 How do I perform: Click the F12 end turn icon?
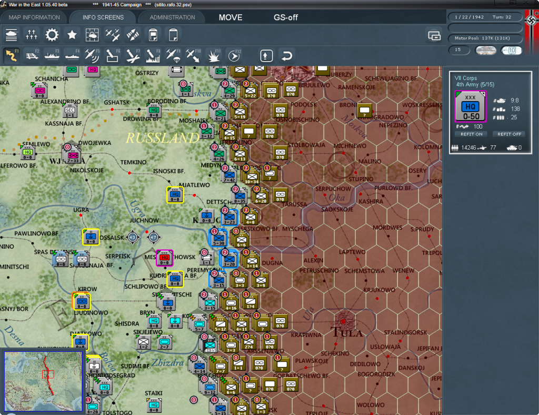[x=234, y=55]
